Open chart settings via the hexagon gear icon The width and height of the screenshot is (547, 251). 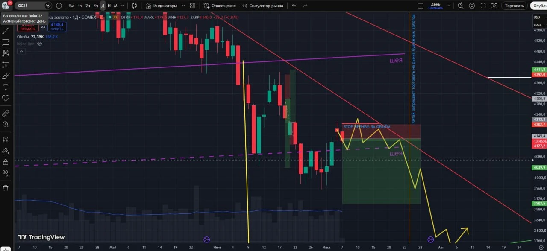click(x=472, y=6)
